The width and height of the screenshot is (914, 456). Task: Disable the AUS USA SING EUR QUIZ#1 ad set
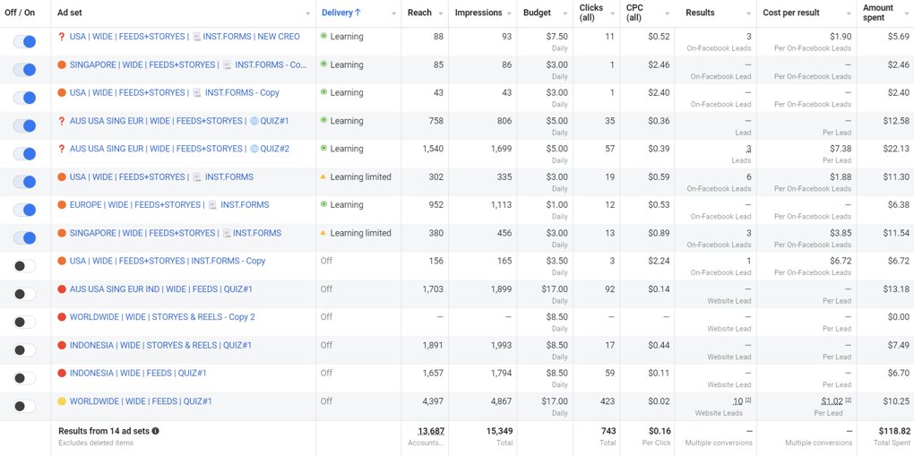tap(25, 125)
